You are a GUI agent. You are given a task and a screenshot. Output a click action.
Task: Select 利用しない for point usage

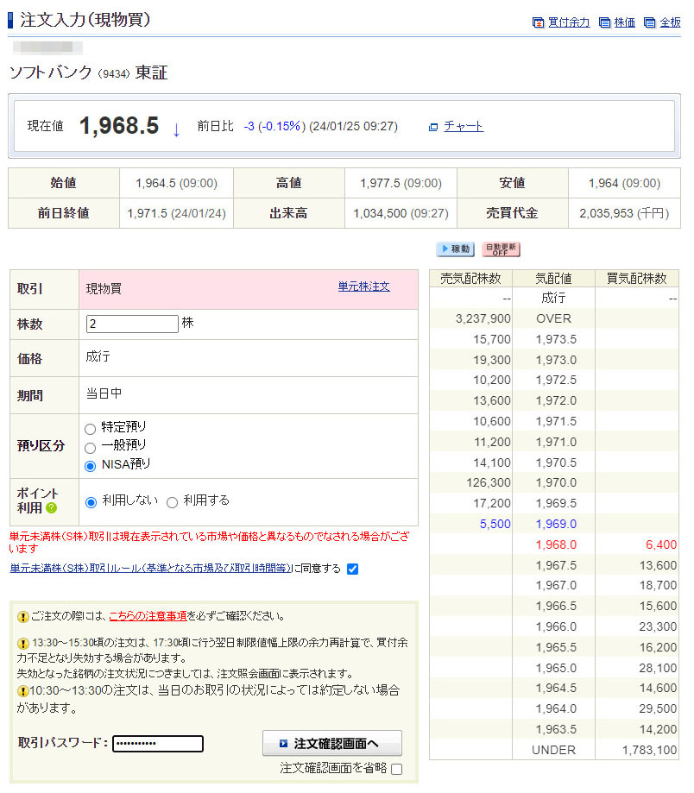91,502
